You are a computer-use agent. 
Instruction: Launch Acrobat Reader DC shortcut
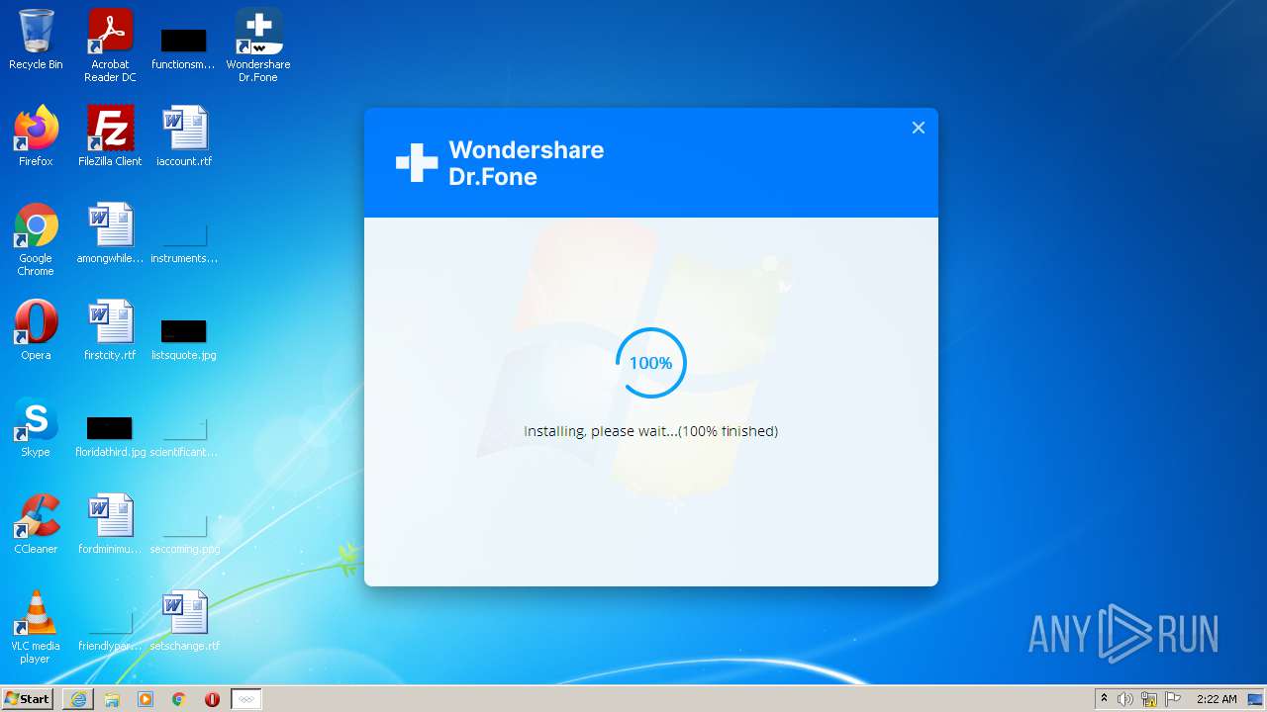(x=110, y=45)
